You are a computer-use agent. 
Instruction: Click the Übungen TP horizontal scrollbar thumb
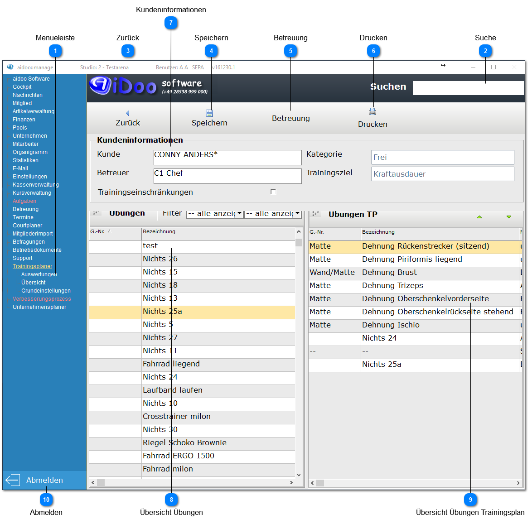click(320, 483)
